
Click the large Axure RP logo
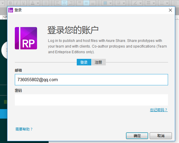point(26,38)
